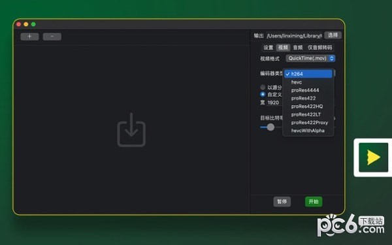Click the green 开始 button
The image size is (392, 245).
314,201
